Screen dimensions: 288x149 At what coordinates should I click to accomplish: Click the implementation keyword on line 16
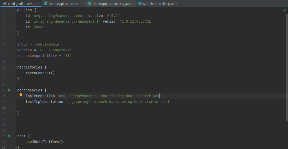tap(40, 96)
